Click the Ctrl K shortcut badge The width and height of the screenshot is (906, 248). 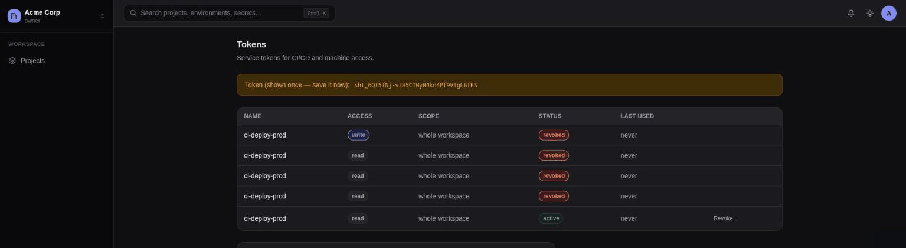316,13
